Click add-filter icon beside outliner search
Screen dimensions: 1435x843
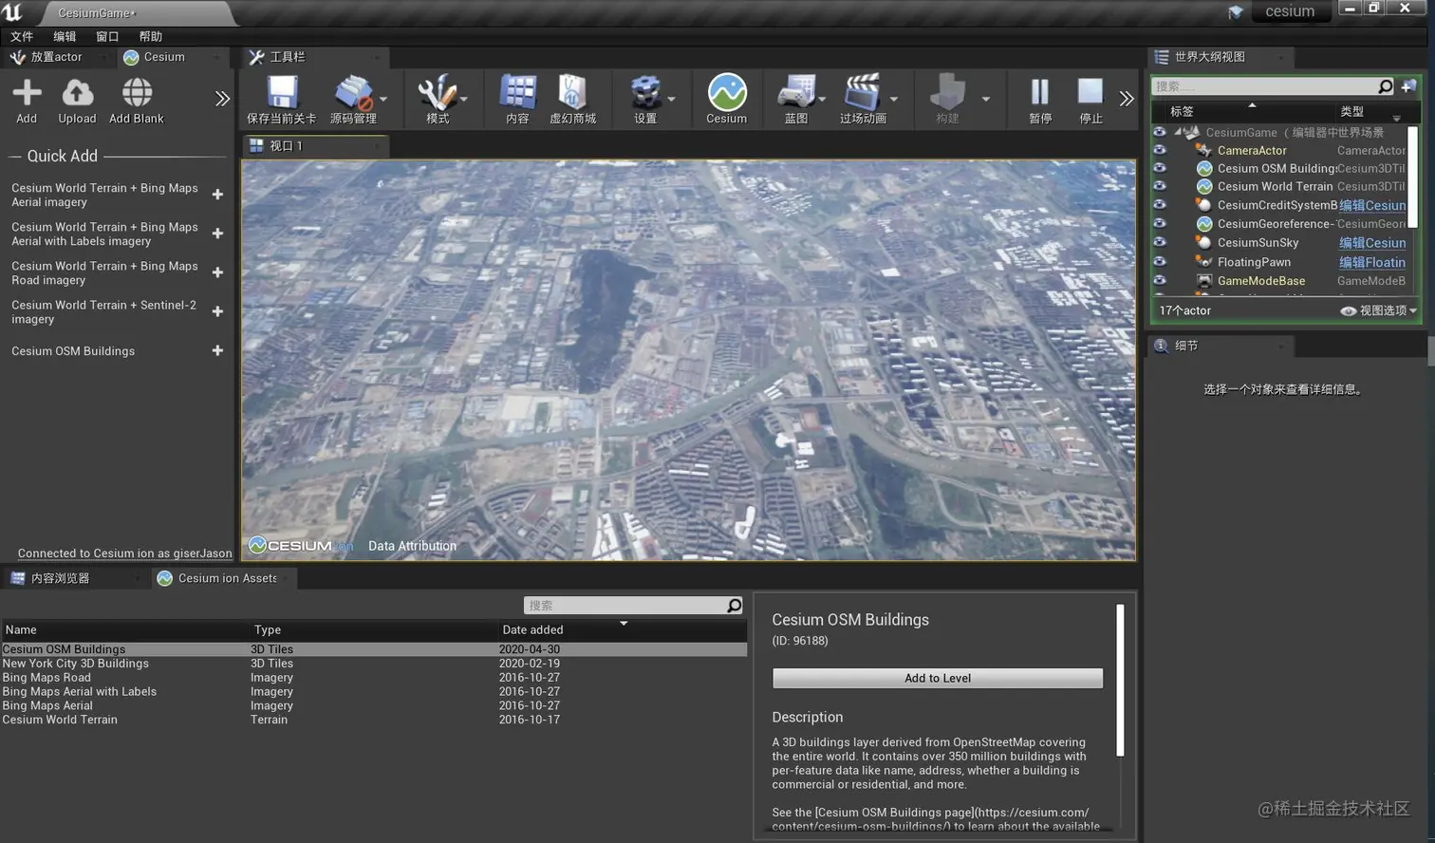point(1408,86)
